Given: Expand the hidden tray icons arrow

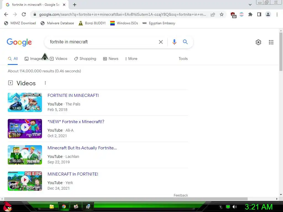Looking at the screenshot, I should [x=221, y=207].
